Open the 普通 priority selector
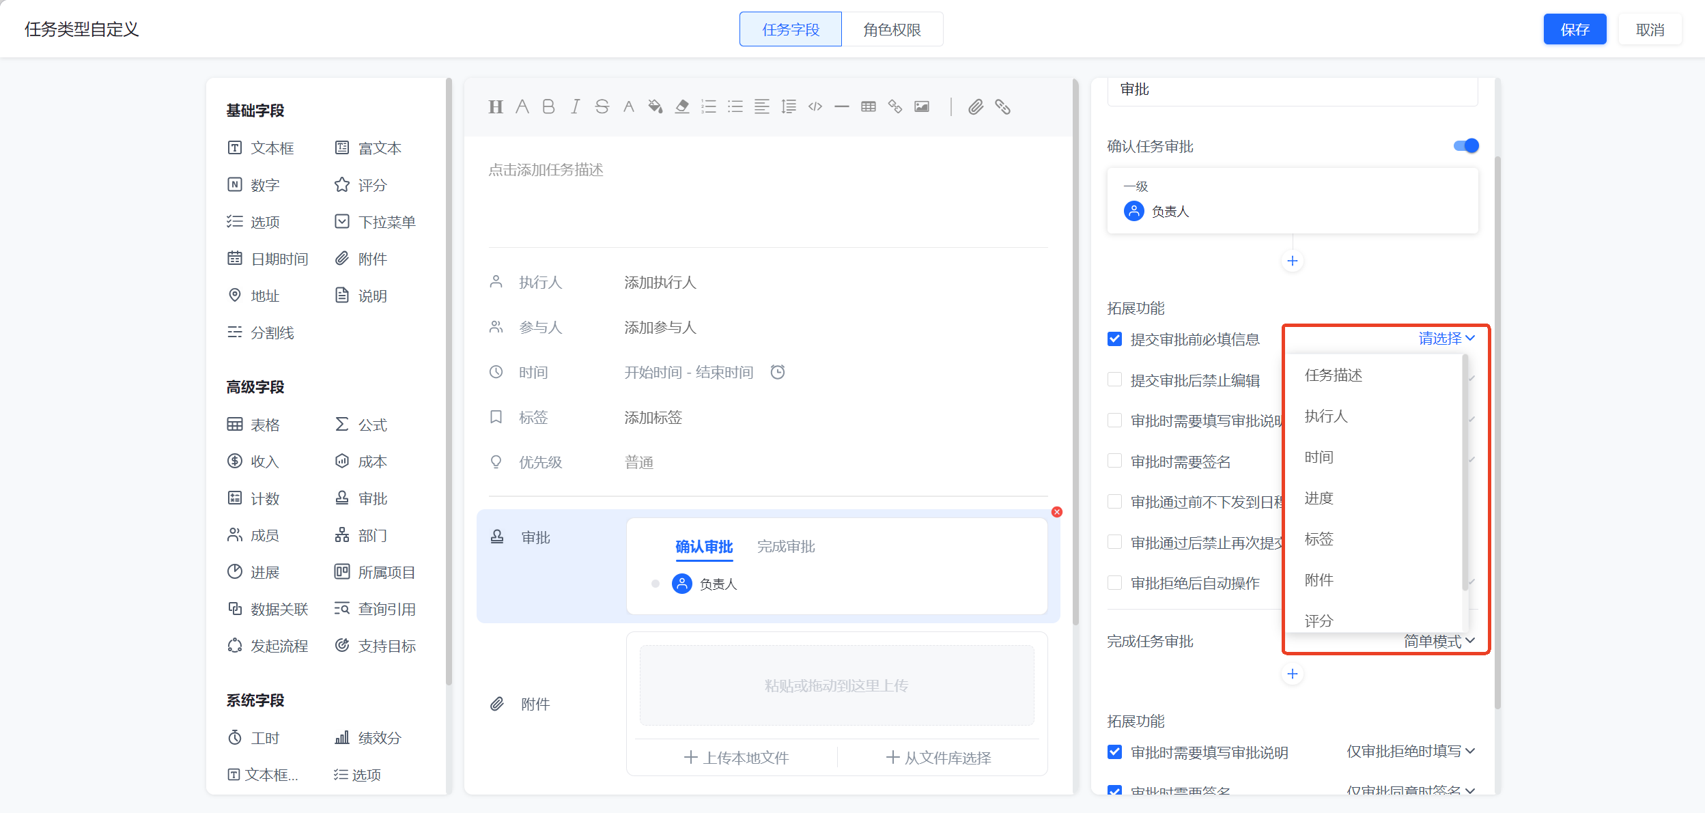Image resolution: width=1705 pixels, height=813 pixels. click(x=639, y=462)
